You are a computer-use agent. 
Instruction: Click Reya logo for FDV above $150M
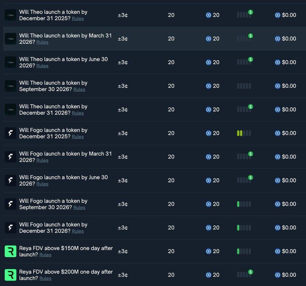(10, 251)
